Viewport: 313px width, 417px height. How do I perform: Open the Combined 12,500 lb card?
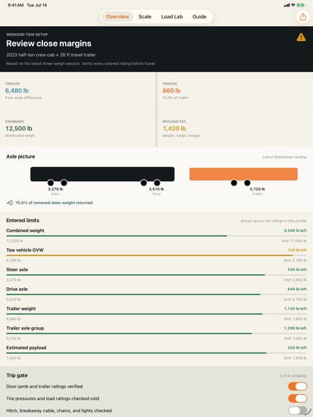[78, 129]
